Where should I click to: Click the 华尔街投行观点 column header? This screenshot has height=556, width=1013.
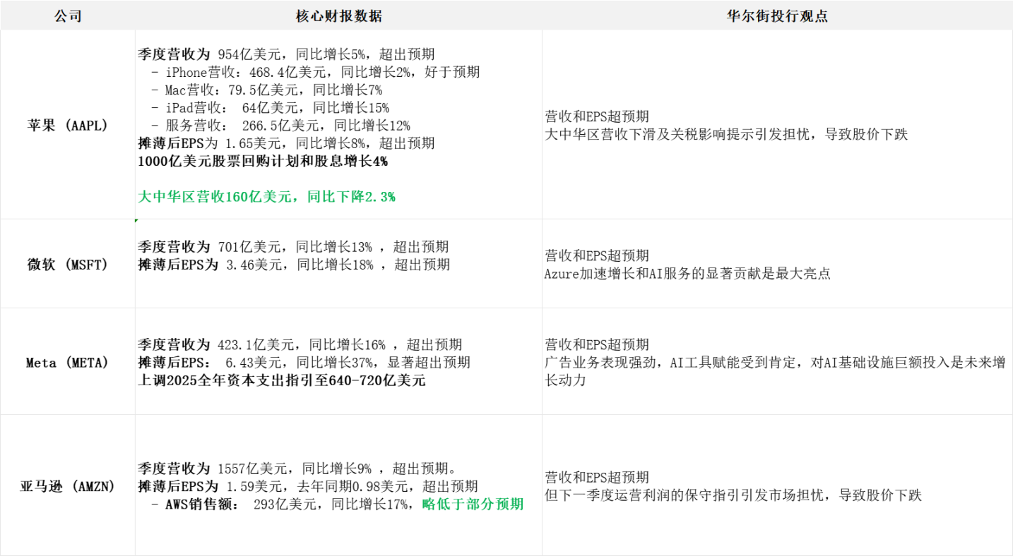pos(777,16)
